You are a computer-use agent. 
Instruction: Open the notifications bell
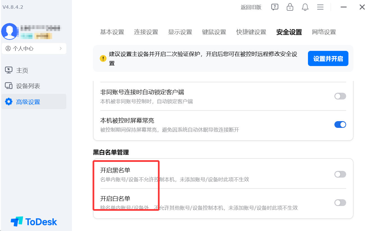[x=305, y=7]
